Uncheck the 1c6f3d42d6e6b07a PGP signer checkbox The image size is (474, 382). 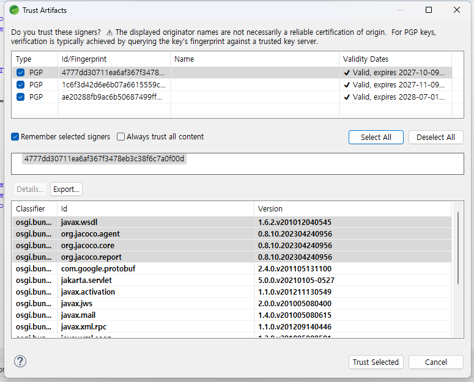(x=21, y=85)
